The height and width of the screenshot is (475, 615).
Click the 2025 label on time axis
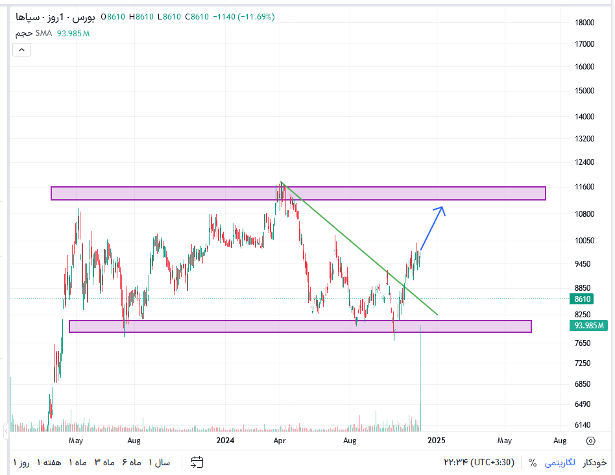tap(436, 441)
